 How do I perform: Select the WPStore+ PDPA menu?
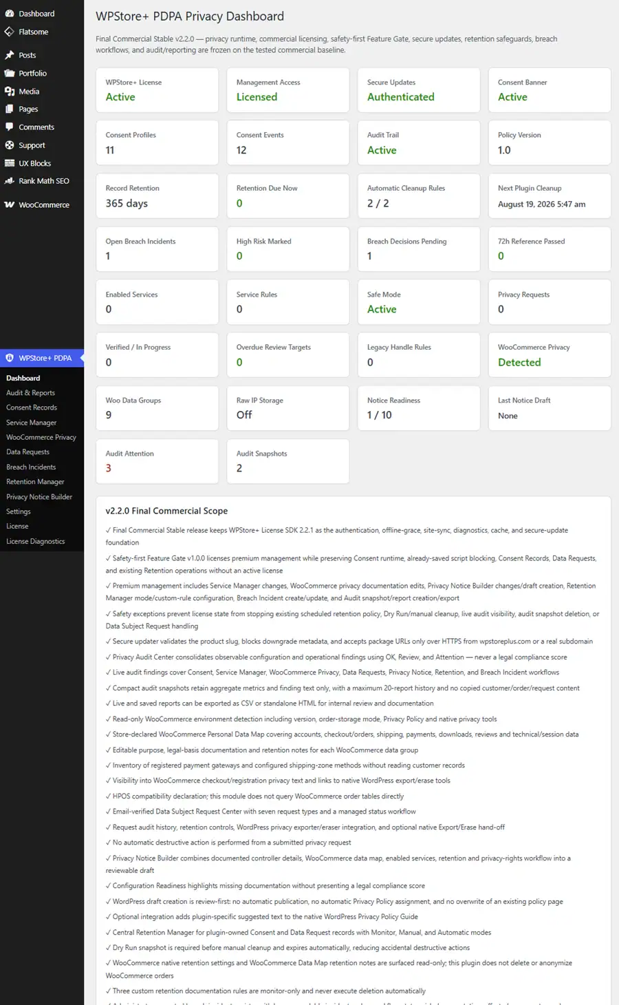tap(42, 358)
